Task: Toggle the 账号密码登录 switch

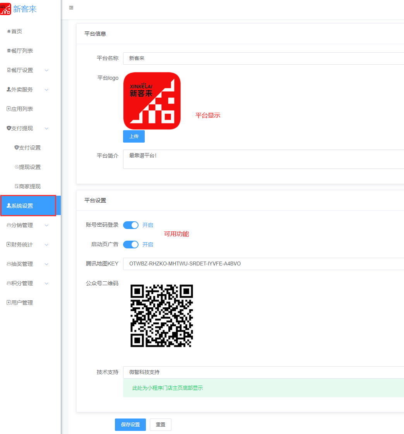Action: pyautogui.click(x=131, y=225)
